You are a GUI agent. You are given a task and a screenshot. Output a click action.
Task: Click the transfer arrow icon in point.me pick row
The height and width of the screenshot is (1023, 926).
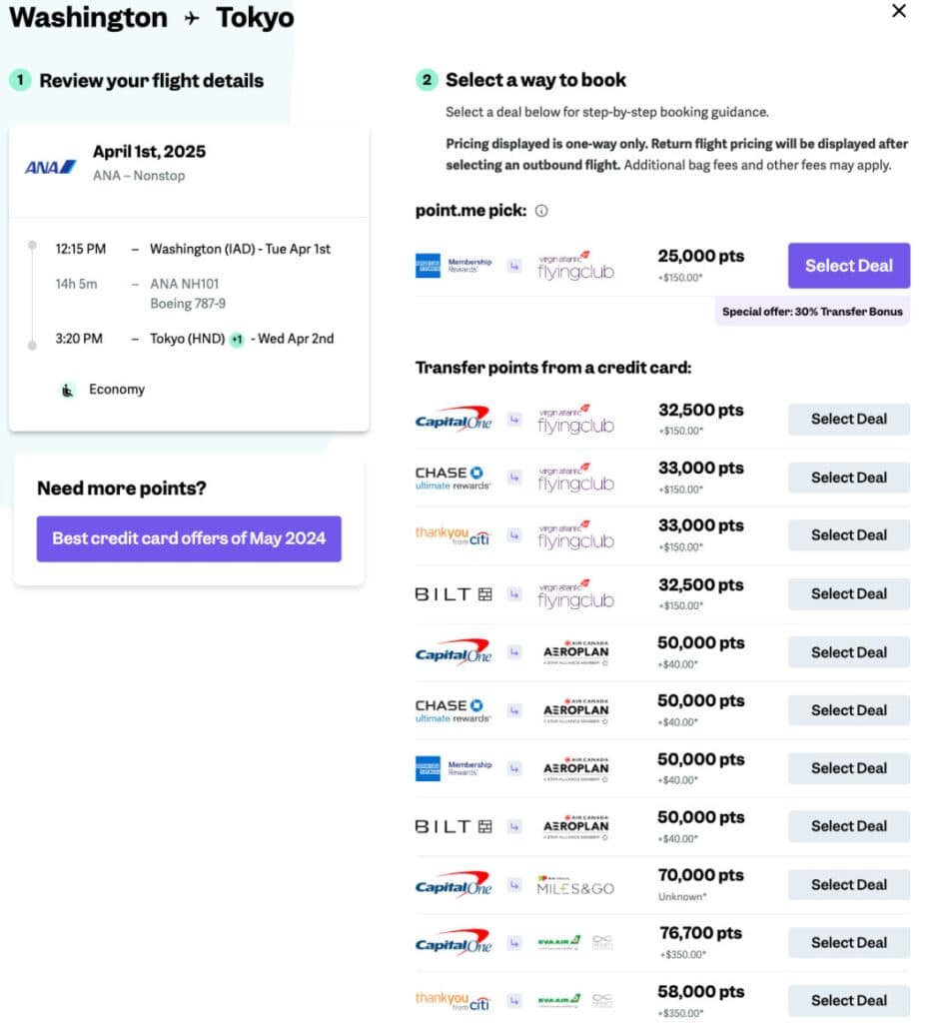point(514,267)
